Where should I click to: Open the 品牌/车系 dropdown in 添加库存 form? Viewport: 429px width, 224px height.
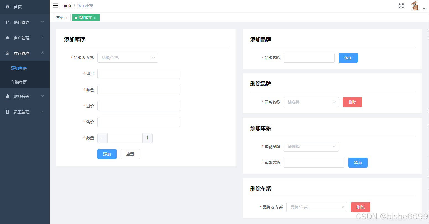click(128, 58)
